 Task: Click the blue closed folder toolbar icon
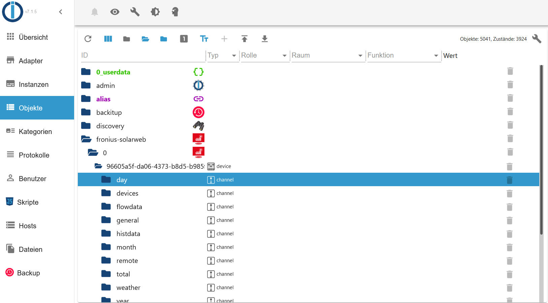point(164,39)
